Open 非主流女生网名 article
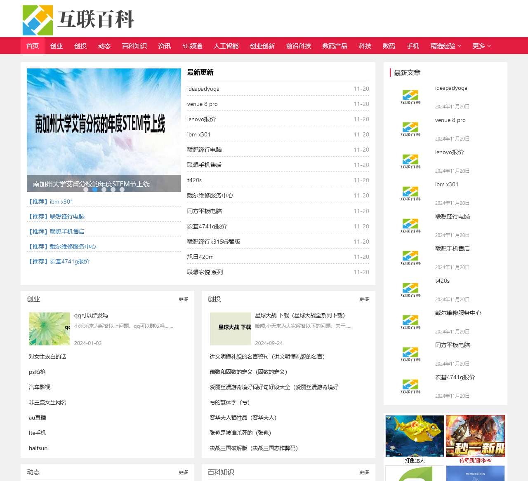528x481 pixels. 47,402
